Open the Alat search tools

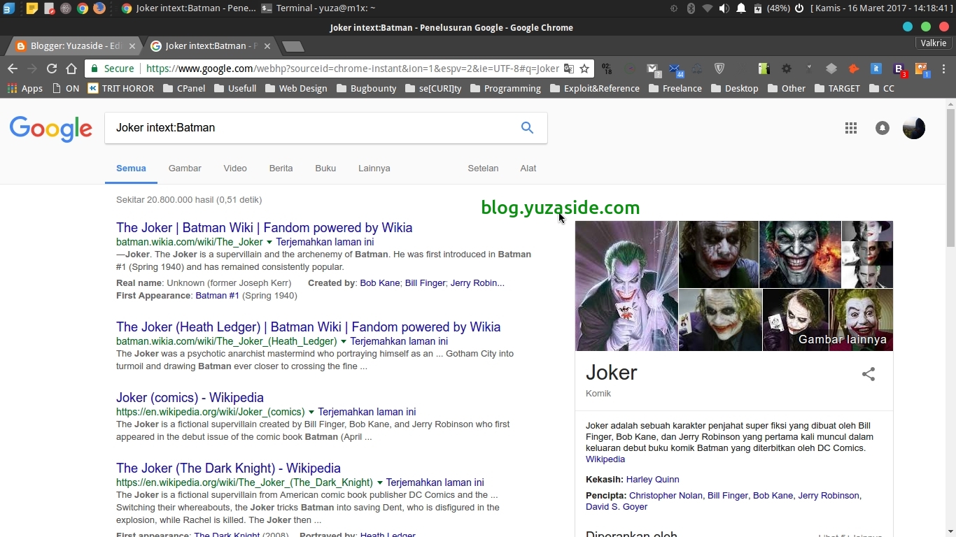528,169
